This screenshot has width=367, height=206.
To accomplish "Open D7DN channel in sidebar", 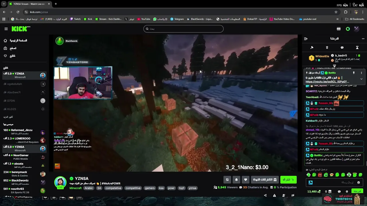I will (x=24, y=101).
